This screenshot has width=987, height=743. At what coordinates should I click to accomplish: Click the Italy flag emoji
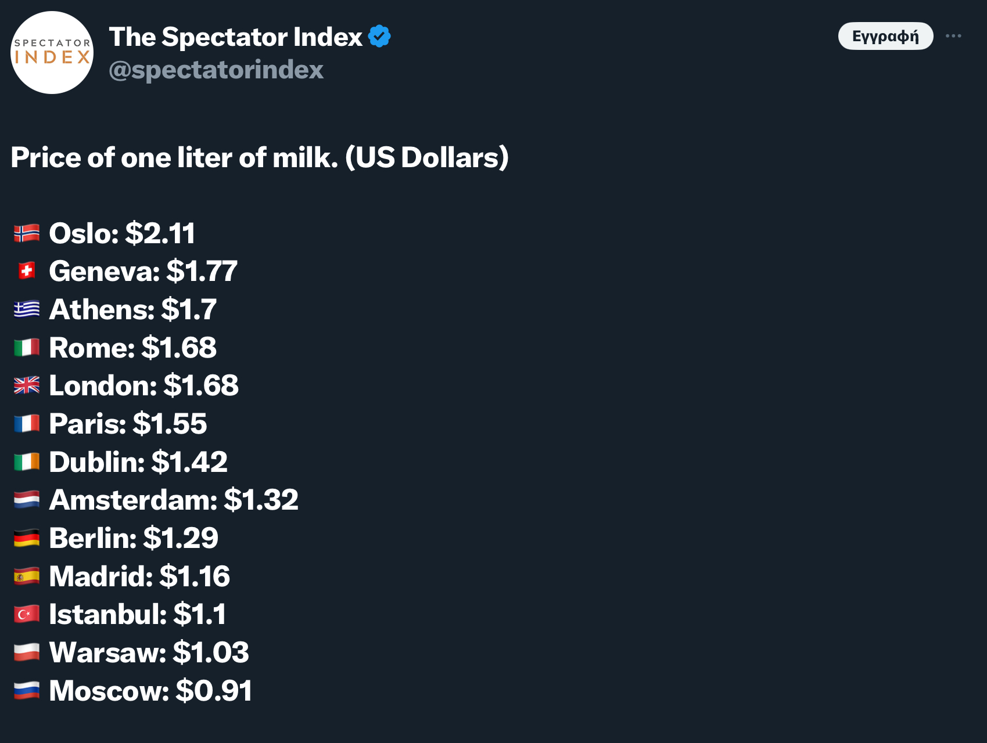coord(27,348)
